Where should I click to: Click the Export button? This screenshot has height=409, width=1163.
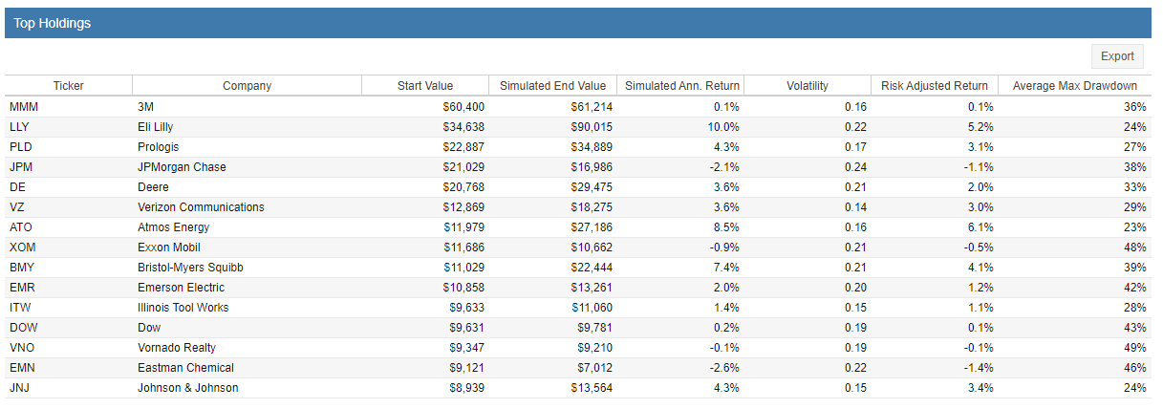(x=1117, y=56)
